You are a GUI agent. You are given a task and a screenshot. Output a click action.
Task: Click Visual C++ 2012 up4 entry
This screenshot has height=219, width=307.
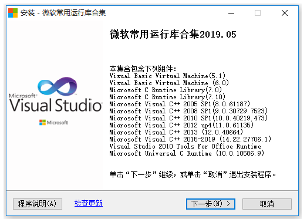click(181, 125)
